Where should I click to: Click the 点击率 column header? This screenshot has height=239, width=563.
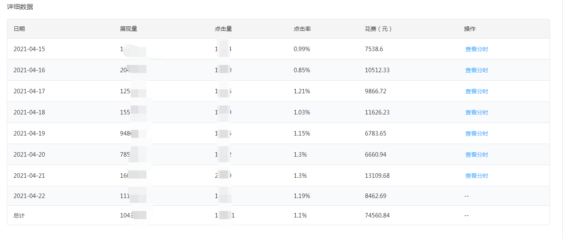point(302,29)
